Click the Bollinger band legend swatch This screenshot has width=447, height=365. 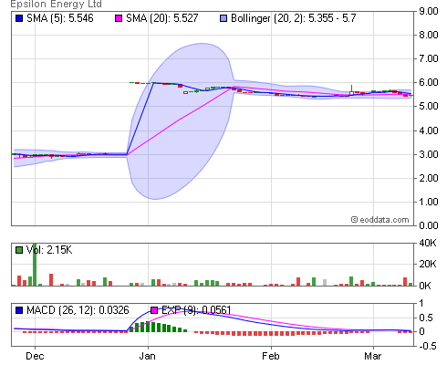pyautogui.click(x=223, y=18)
